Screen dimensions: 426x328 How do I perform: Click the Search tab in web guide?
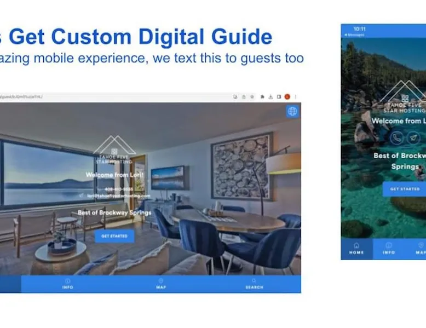point(254,284)
